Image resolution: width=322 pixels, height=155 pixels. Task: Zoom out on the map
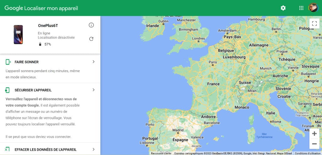[x=314, y=144]
